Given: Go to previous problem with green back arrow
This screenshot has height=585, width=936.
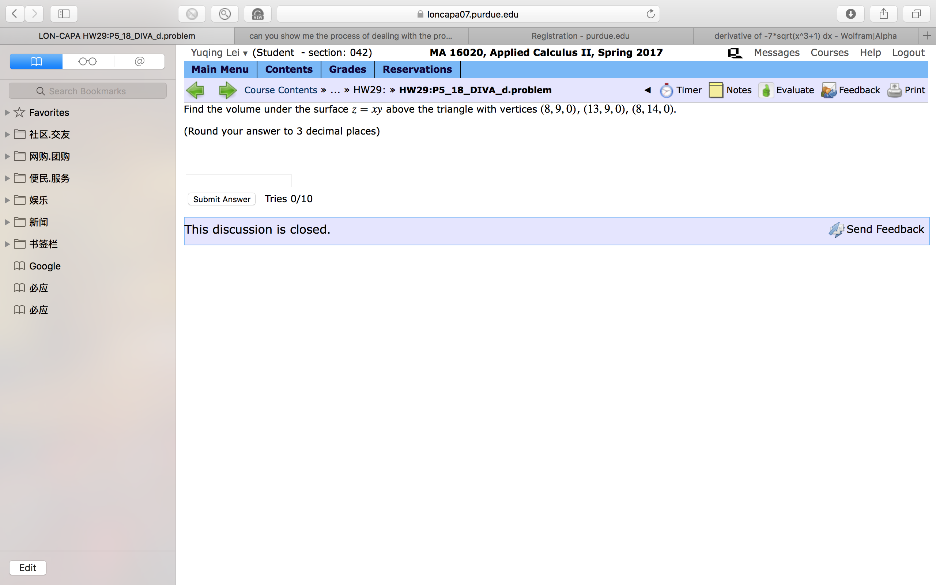Looking at the screenshot, I should 196,90.
